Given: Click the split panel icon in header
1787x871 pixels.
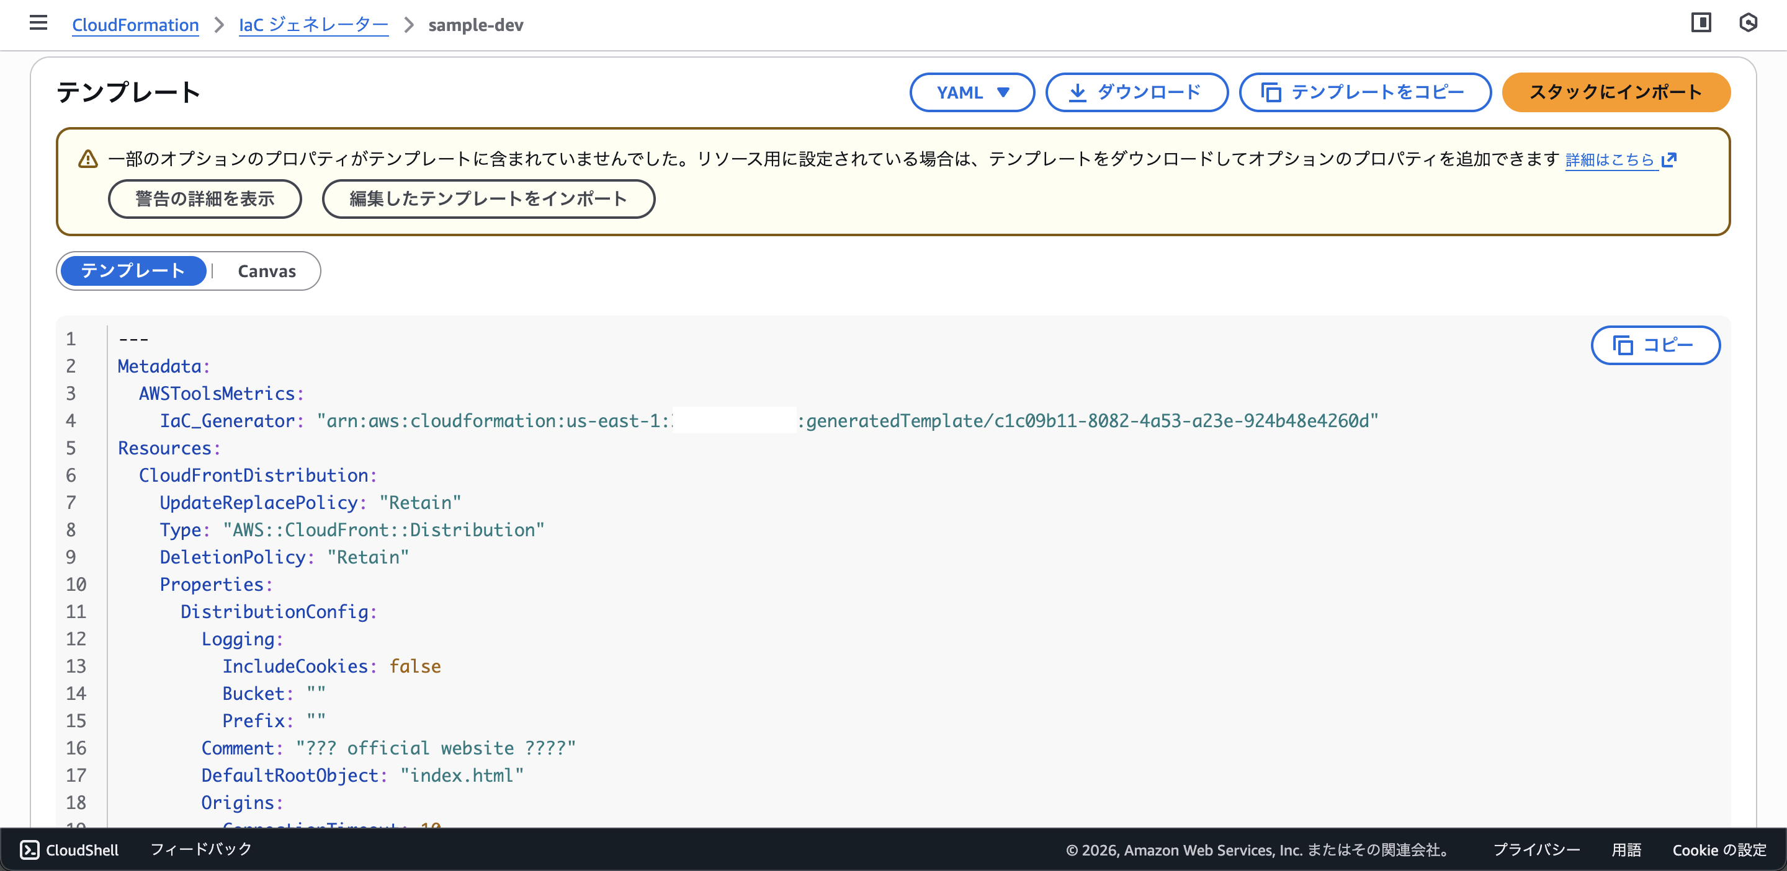Looking at the screenshot, I should coord(1700,24).
